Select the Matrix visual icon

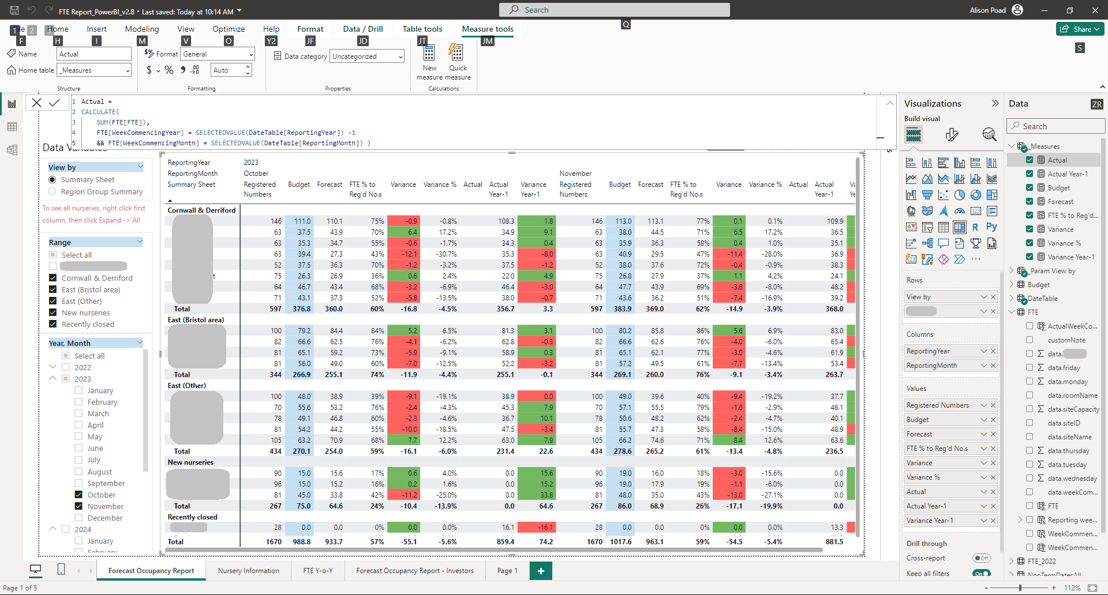click(959, 227)
